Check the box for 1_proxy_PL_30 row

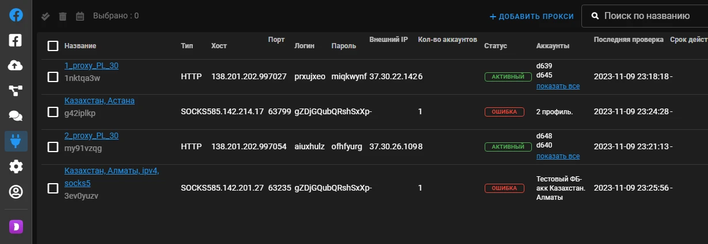[53, 76]
